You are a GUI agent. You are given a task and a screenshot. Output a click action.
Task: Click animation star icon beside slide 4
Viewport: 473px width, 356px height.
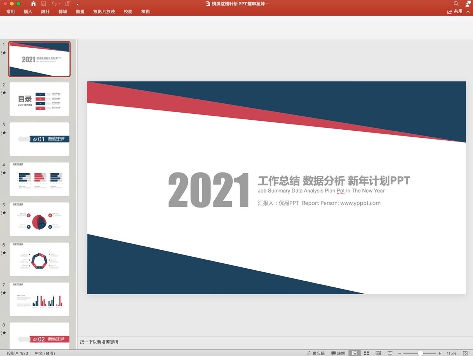click(4, 172)
